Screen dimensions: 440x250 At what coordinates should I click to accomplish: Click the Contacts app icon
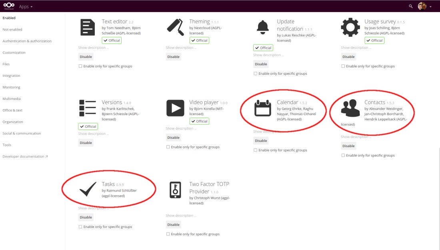point(350,108)
